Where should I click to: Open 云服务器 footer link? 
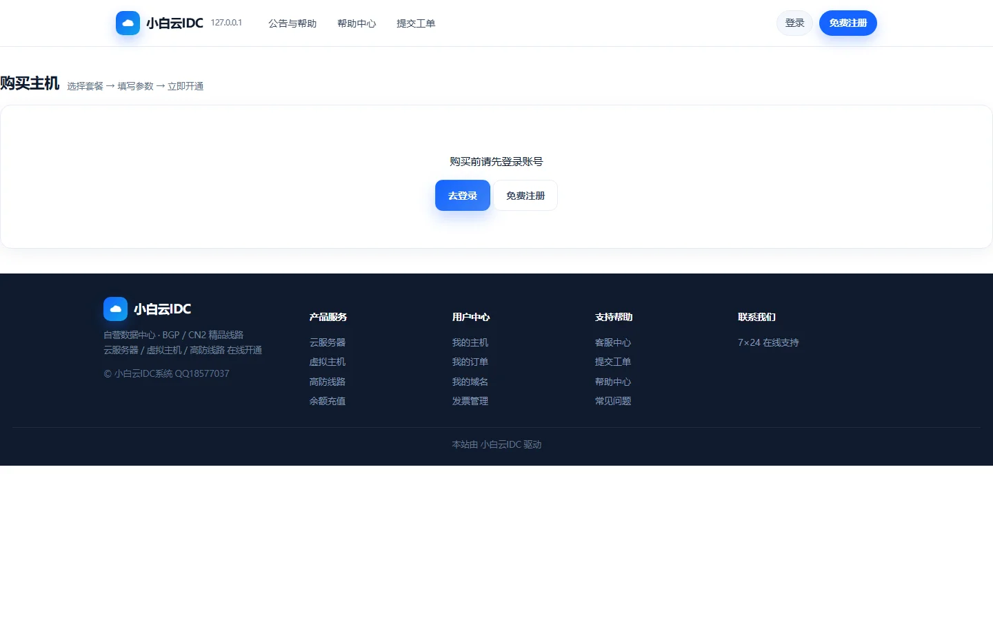click(x=328, y=342)
